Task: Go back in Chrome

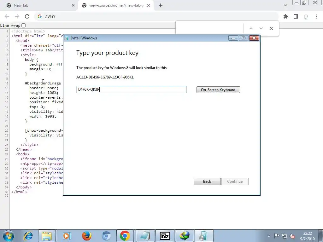Action: tap(7, 16)
